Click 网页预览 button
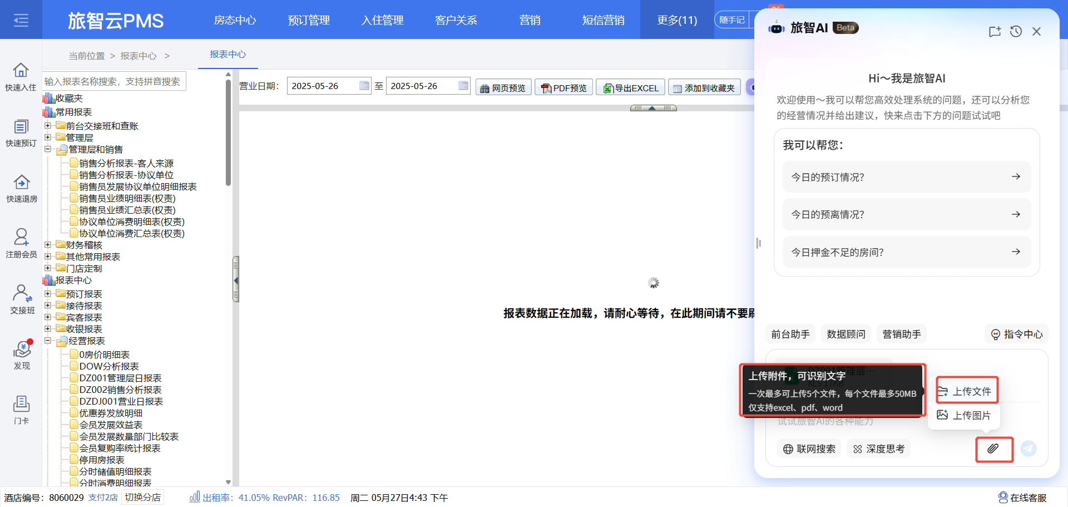The image size is (1068, 507). [x=503, y=87]
